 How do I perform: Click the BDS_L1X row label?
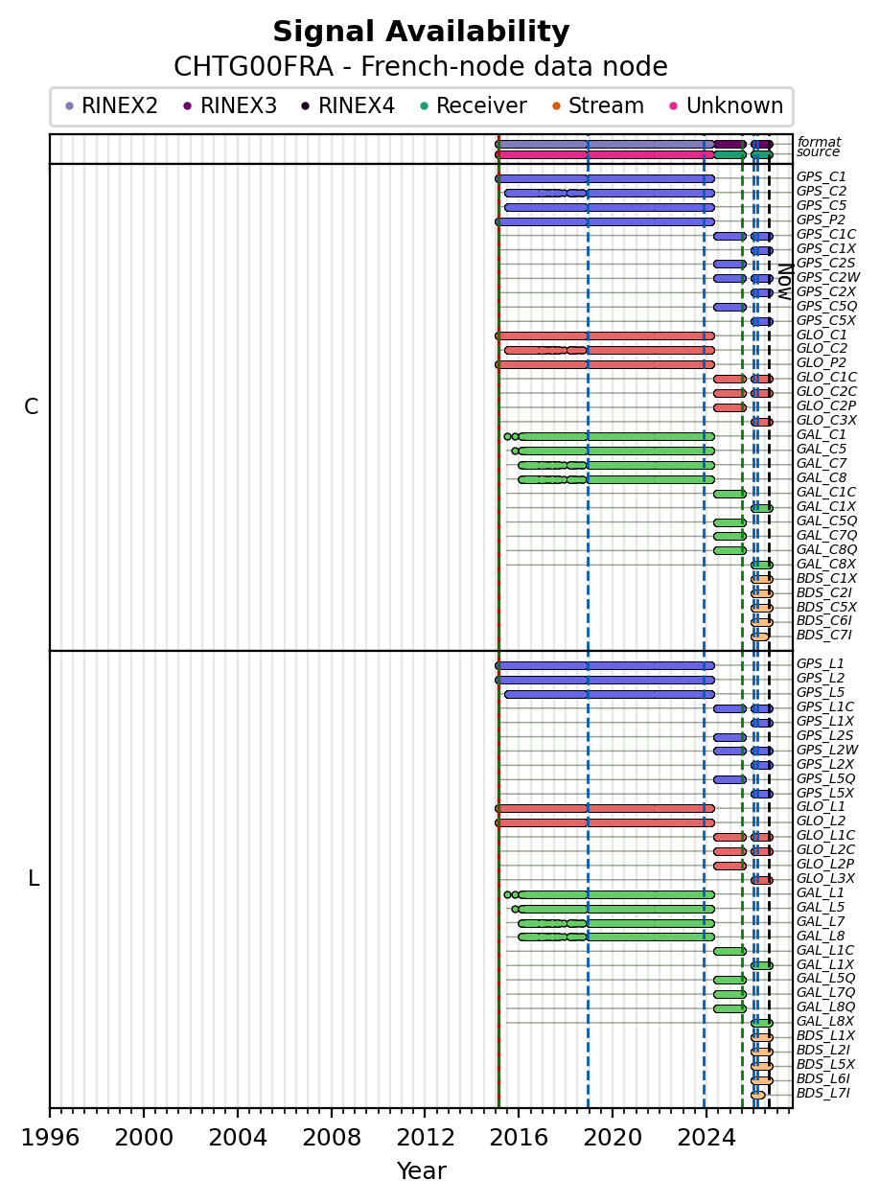(x=825, y=1036)
